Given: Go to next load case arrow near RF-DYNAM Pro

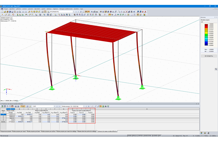Looking at the screenshot, I should tap(78, 12).
